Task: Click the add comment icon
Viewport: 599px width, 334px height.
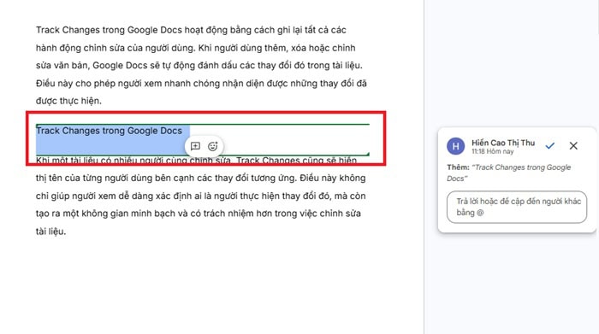Action: tap(195, 146)
